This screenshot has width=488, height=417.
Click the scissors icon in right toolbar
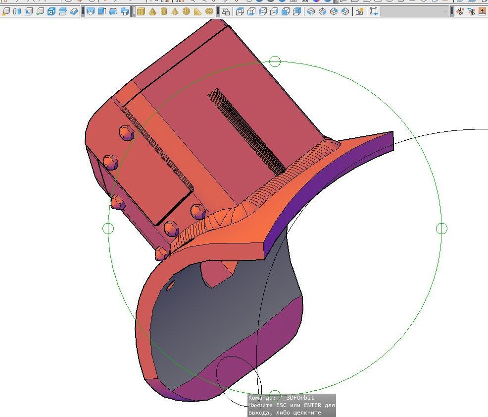point(460,11)
